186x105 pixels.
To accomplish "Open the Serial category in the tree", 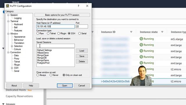I will coord(17,71).
